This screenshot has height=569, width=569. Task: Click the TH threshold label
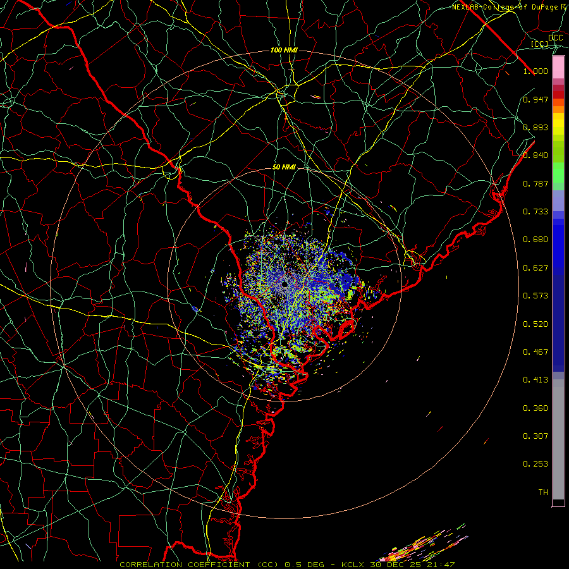pyautogui.click(x=543, y=493)
